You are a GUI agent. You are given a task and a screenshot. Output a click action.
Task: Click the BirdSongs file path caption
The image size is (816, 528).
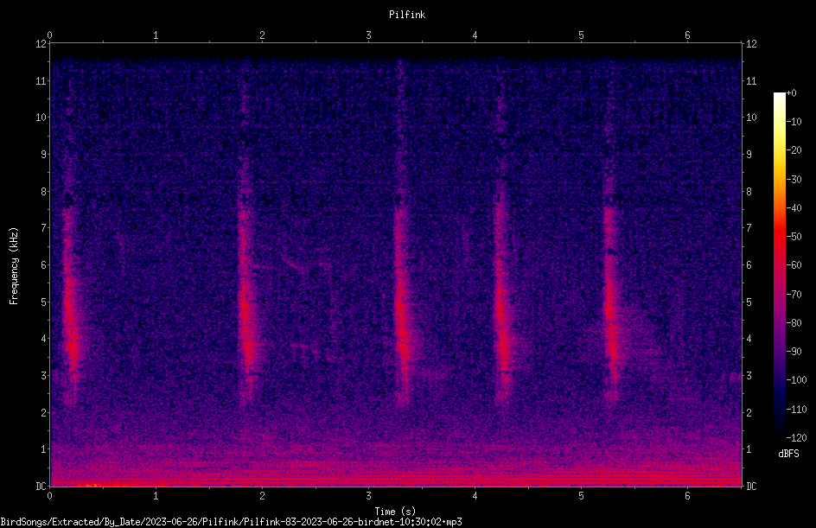click(x=231, y=522)
